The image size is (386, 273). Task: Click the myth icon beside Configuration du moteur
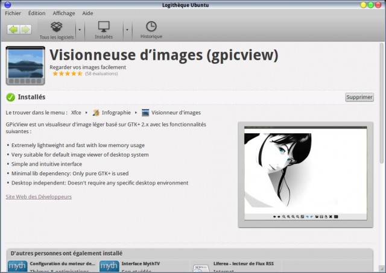(x=17, y=266)
